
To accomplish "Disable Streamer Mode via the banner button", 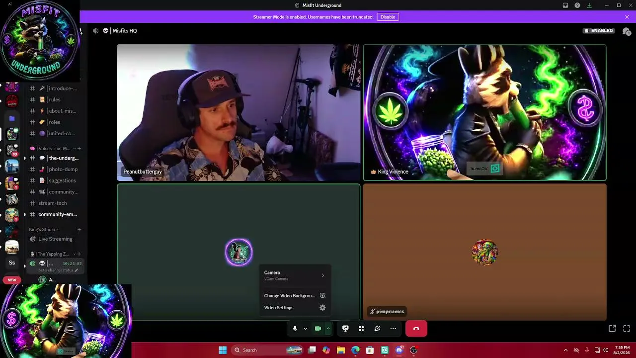I will (x=388, y=17).
